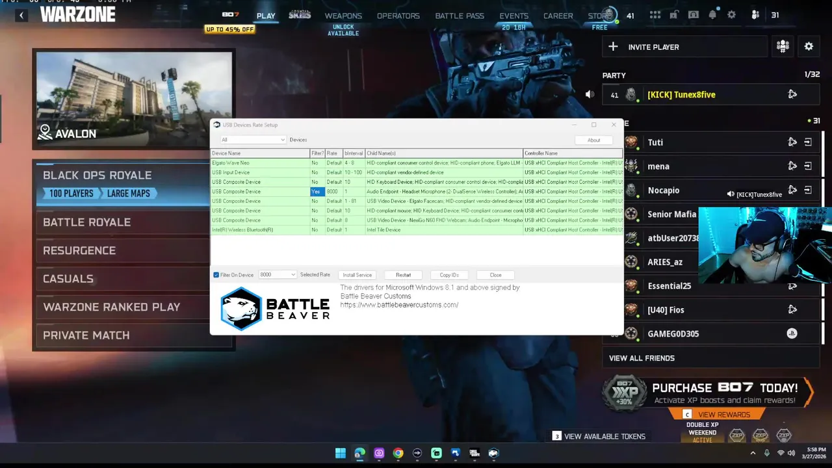
Task: Open Warzone settings gear in top bar
Action: [x=732, y=15]
